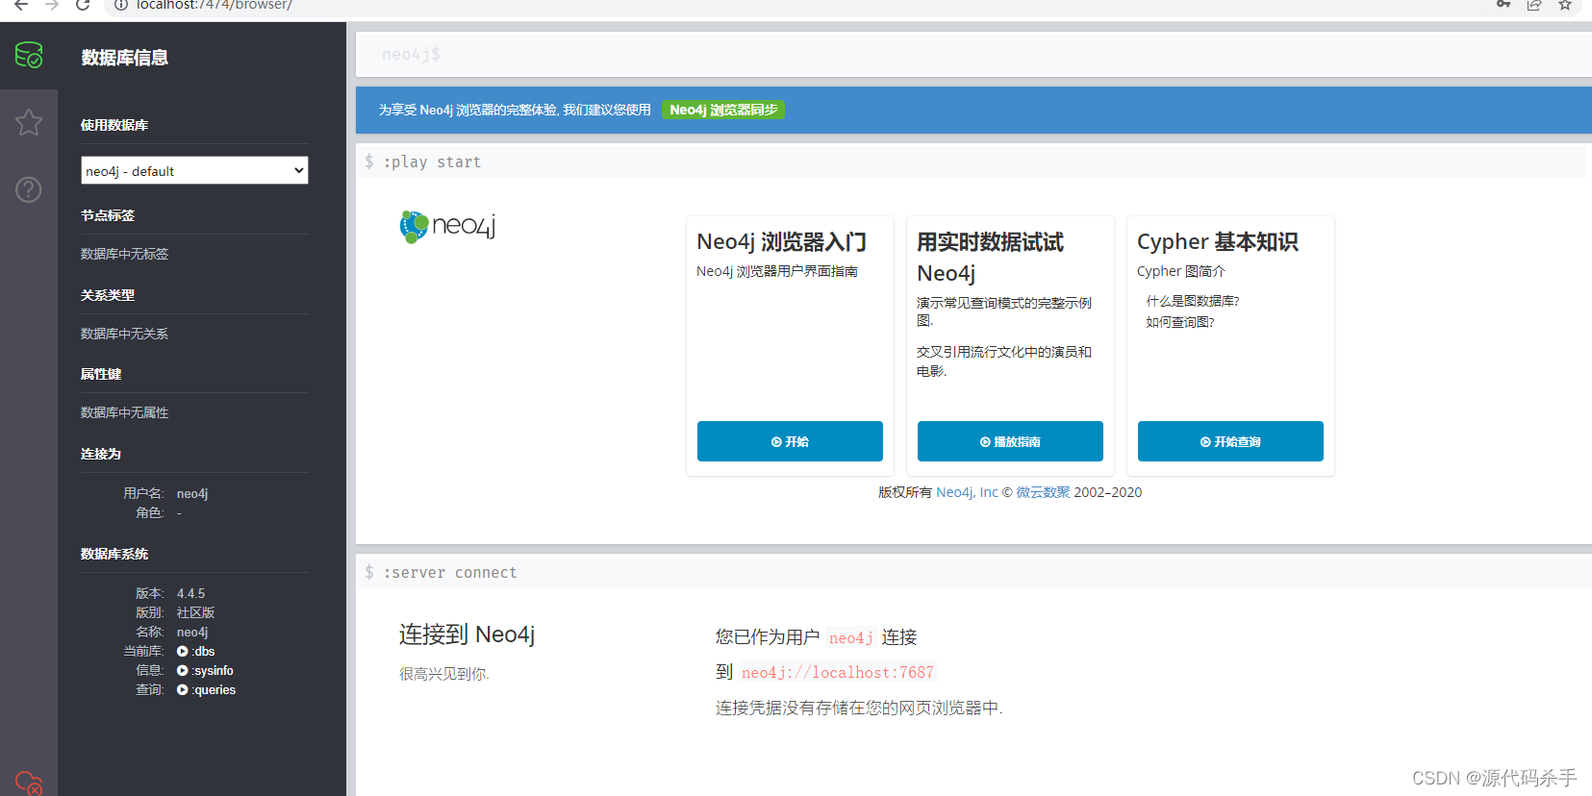This screenshot has width=1592, height=796.
Task: Click the edition value 社区版
Action: 195,612
